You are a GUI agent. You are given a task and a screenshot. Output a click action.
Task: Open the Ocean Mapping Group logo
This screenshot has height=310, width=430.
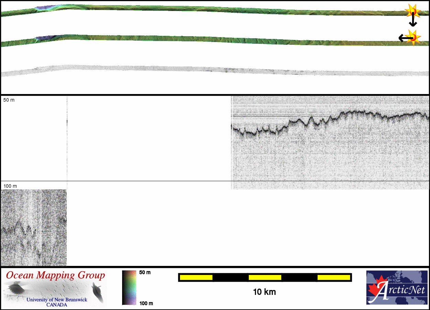click(55, 289)
